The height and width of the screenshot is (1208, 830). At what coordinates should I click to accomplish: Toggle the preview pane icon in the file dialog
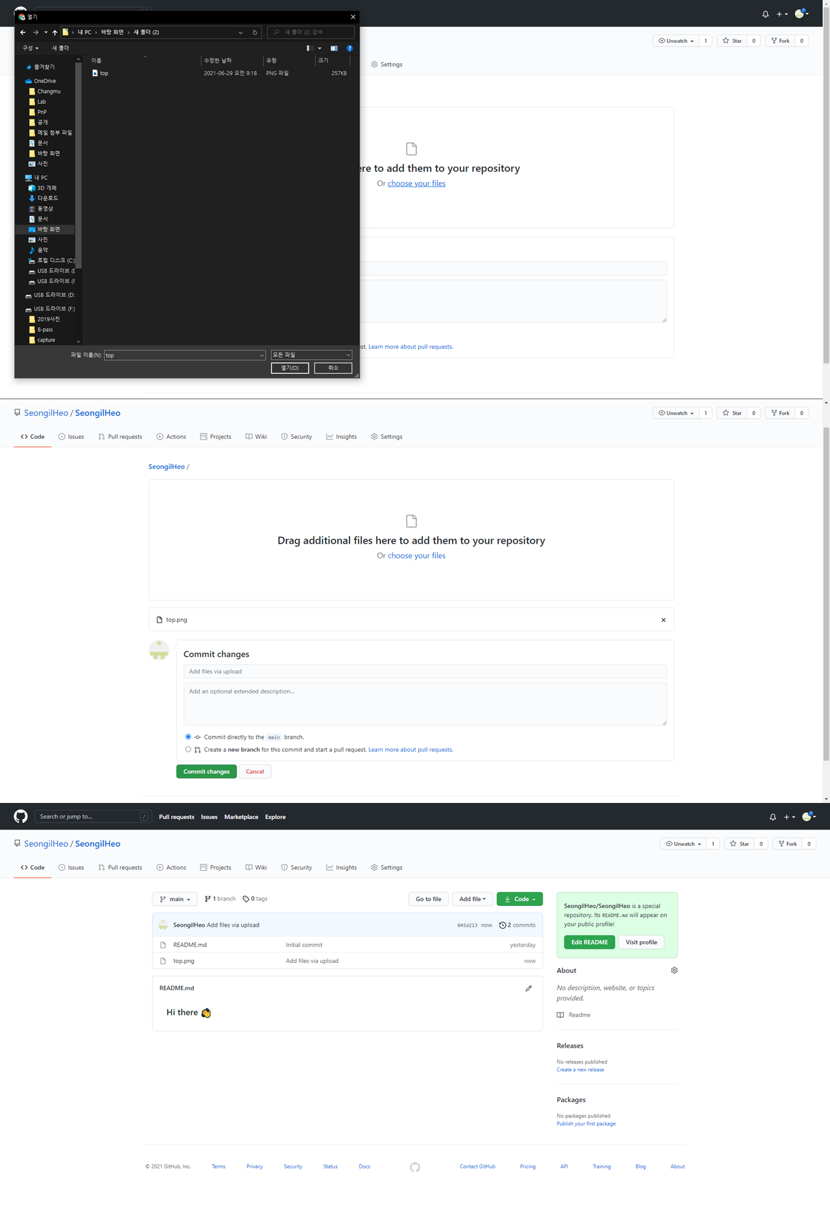(334, 49)
